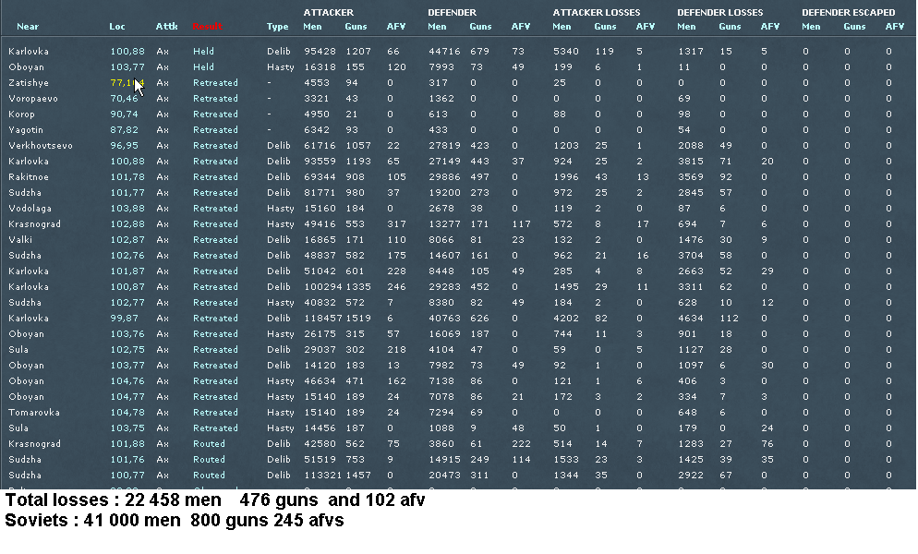
Task: Select the Tomarovka battle name
Action: pyautogui.click(x=34, y=413)
